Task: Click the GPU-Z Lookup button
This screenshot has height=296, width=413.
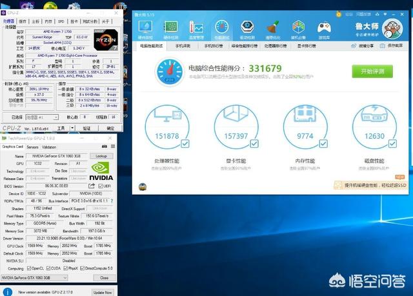Action: coord(101,156)
